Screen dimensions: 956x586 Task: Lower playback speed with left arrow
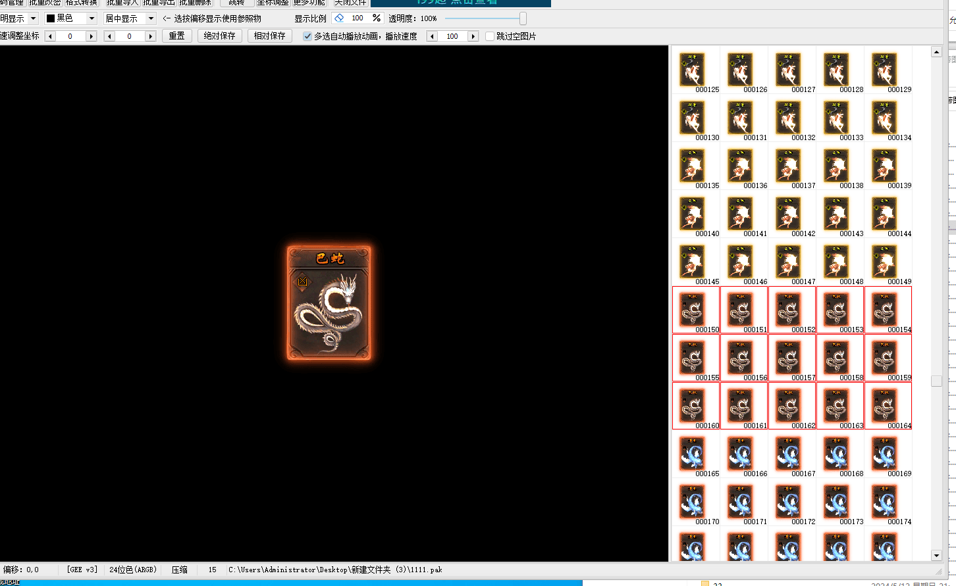click(x=432, y=36)
